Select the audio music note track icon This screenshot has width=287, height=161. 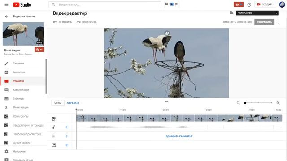(x=54, y=127)
